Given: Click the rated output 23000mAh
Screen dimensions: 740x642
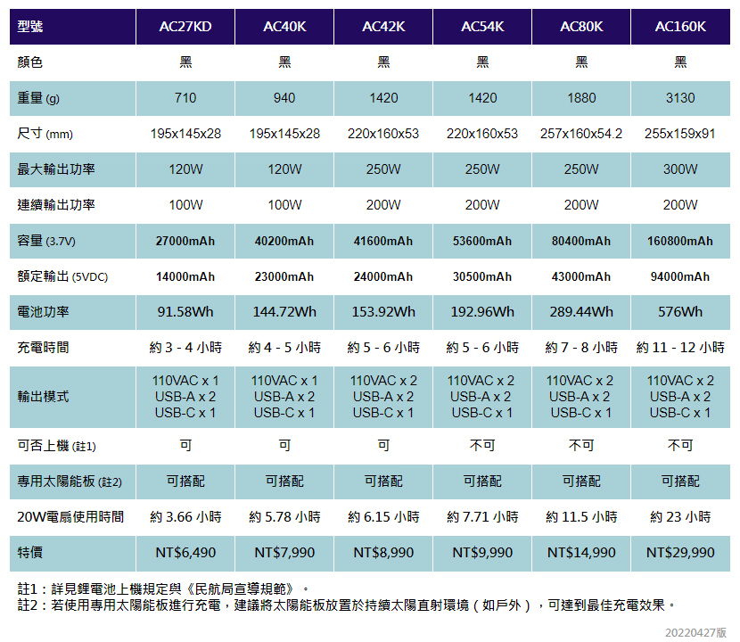Looking at the screenshot, I should coord(284,276).
